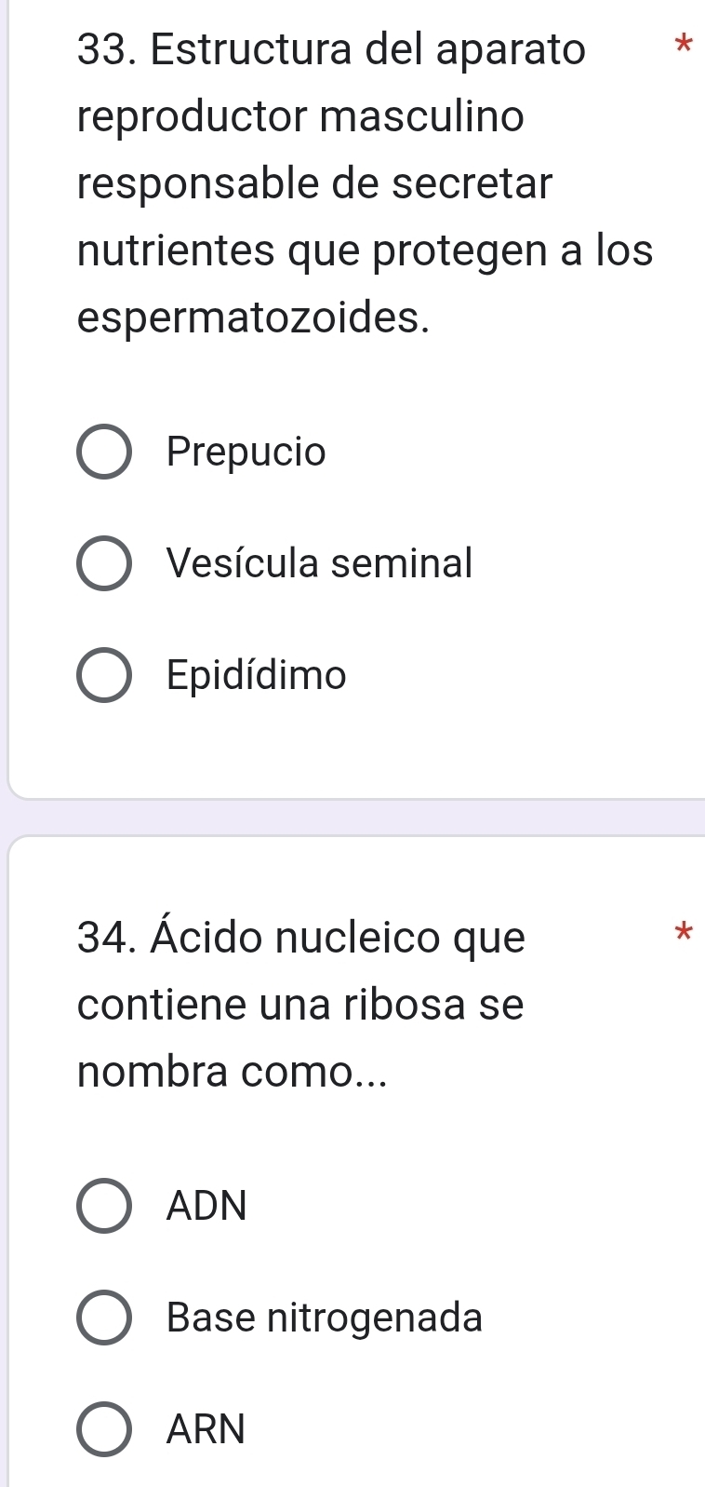Select the Prepucio radio button
705x1487 pixels.
pyautogui.click(x=103, y=453)
